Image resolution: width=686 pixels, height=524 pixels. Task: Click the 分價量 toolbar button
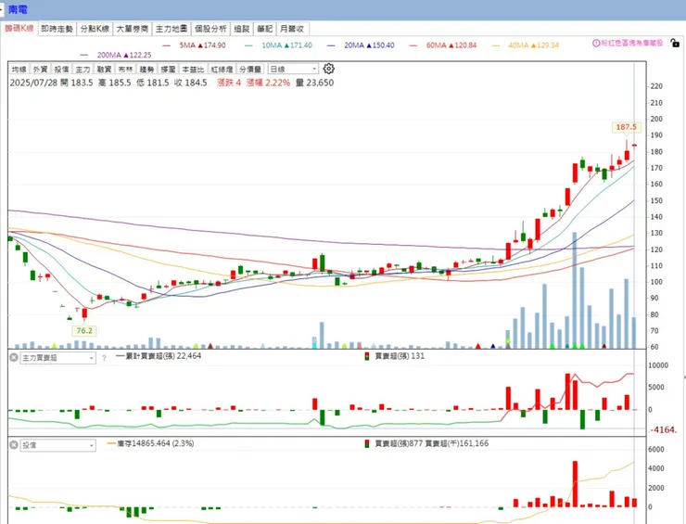point(250,70)
